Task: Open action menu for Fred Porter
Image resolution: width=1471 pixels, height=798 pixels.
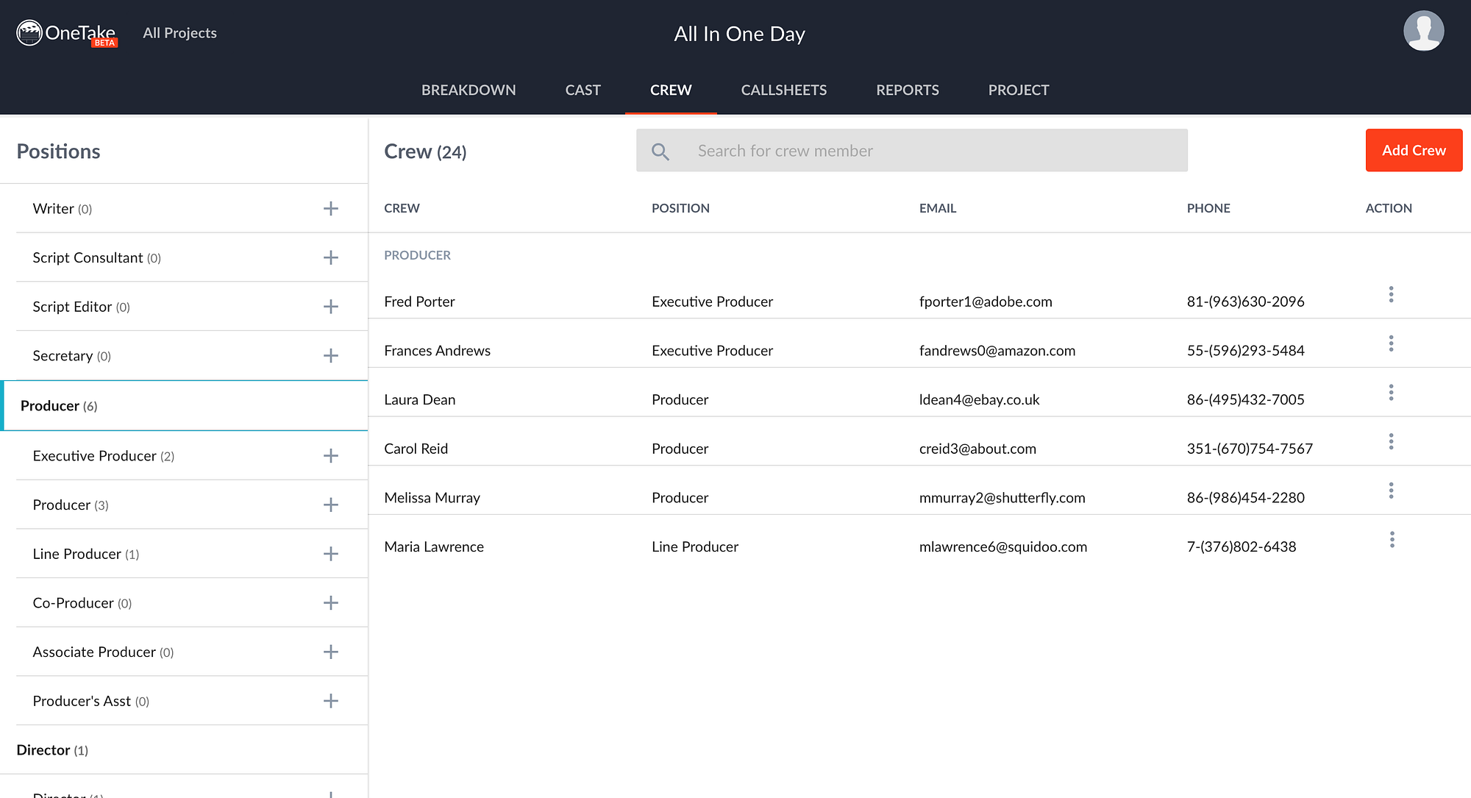Action: pos(1391,294)
